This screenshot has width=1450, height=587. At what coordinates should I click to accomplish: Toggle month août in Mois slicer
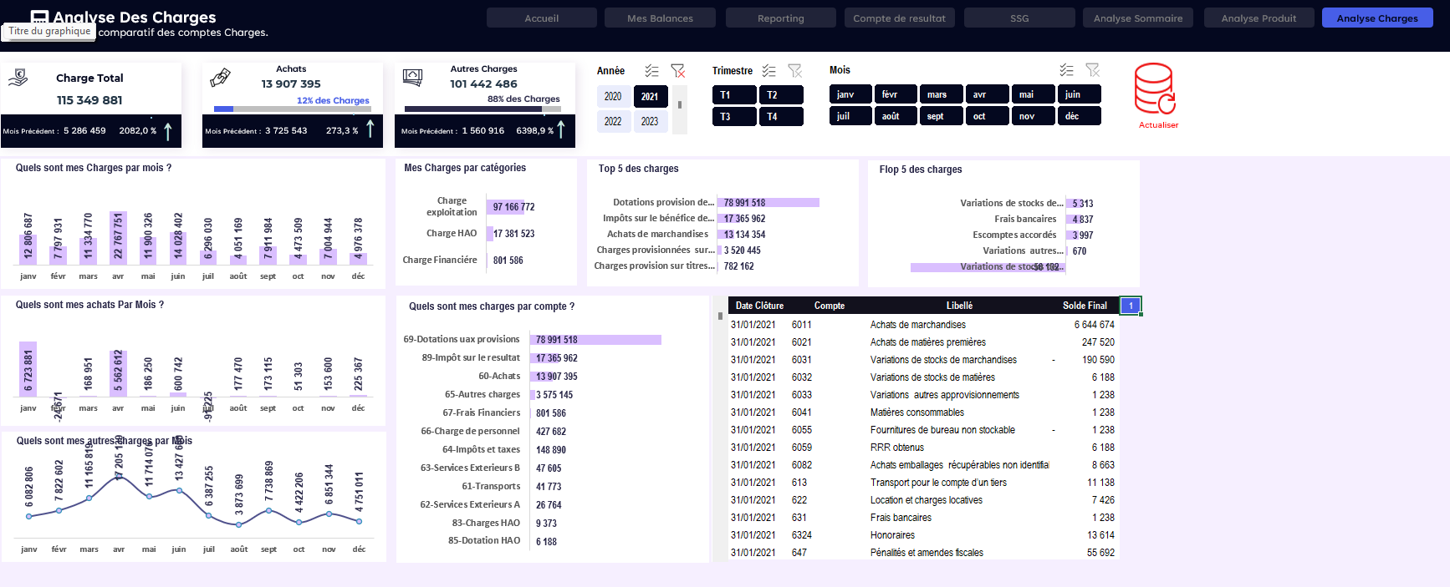[x=896, y=116]
